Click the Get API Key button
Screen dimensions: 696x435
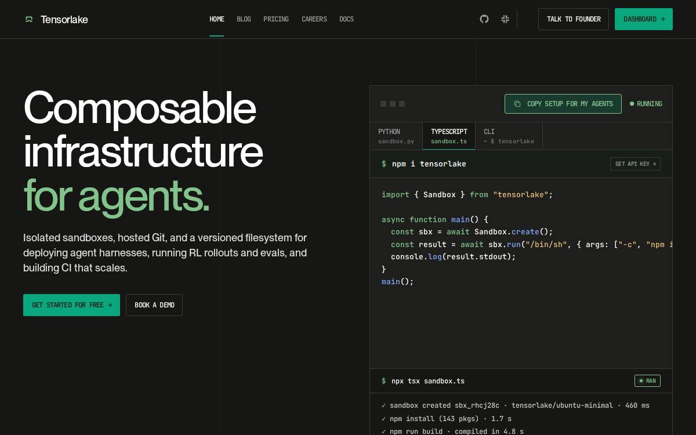tap(635, 164)
